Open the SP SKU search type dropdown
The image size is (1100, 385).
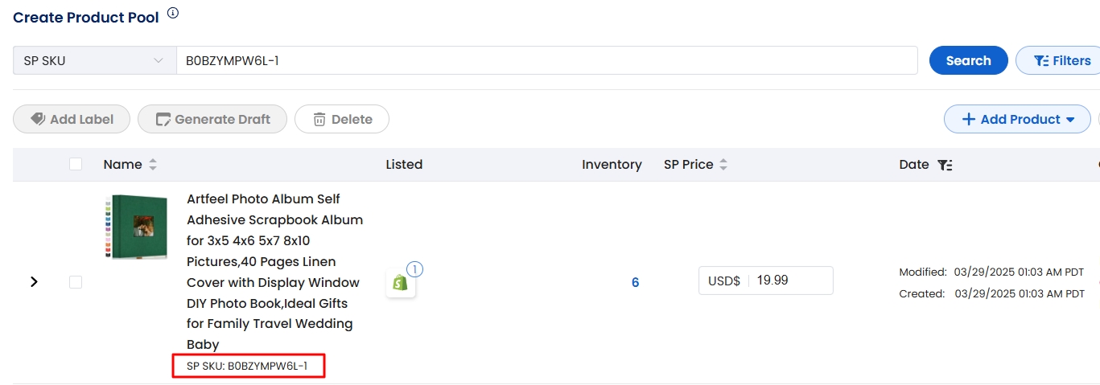coord(95,60)
